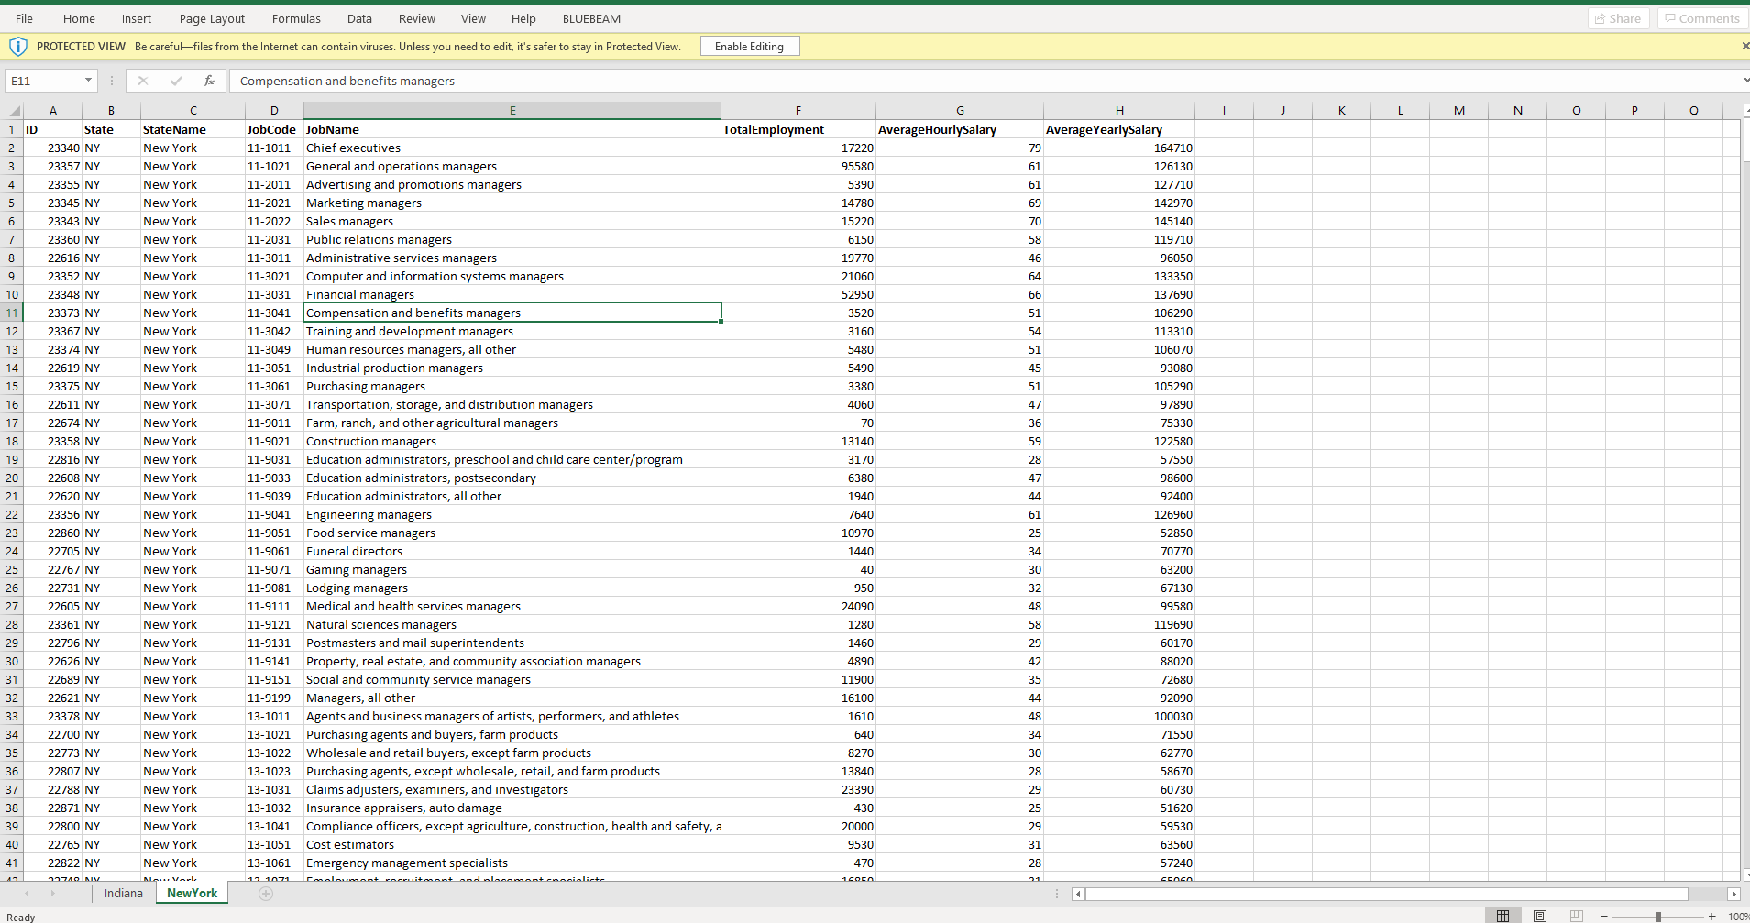
Task: Close the Protected View warning bar
Action: coord(1744,46)
